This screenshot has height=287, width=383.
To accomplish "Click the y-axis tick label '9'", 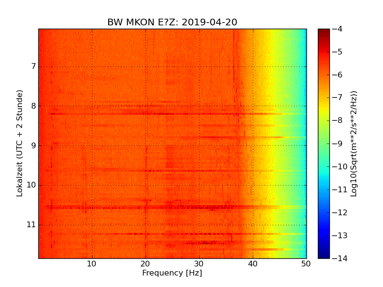I will 34,145.
